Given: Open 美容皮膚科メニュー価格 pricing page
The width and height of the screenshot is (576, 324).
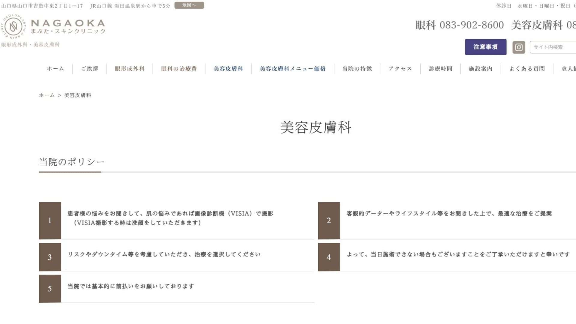Looking at the screenshot, I should pos(292,69).
